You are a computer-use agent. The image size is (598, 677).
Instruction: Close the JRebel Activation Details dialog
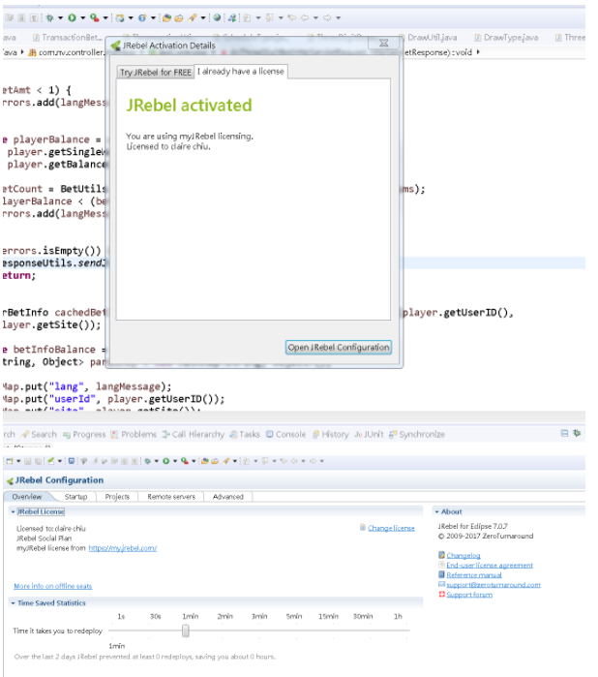(383, 44)
